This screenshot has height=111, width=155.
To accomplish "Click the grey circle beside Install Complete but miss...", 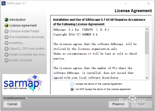I will click(x=7, y=55).
